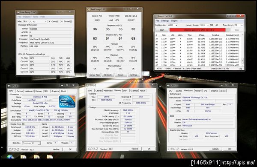The height and width of the screenshot is (167, 257).
Task: Open the Memory to use dropdown in LinX
Action: (x=204, y=25)
